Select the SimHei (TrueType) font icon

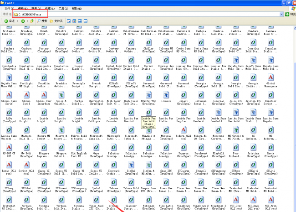coord(131,165)
